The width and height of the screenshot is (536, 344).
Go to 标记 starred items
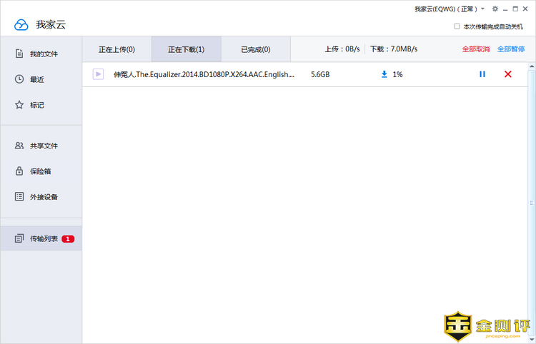(37, 105)
